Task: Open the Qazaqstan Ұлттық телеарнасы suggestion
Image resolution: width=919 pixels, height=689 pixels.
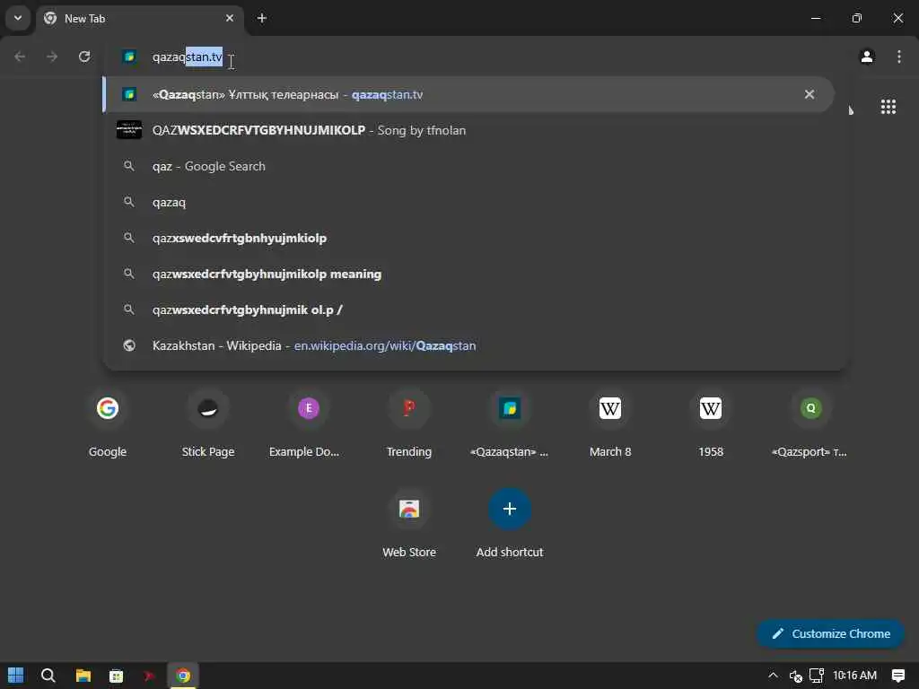Action: click(x=468, y=94)
